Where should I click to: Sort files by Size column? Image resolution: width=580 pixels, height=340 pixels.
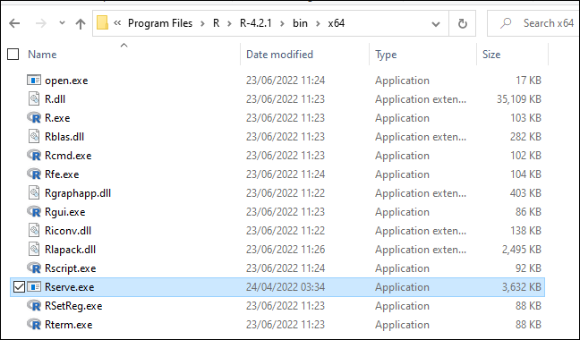tap(491, 55)
